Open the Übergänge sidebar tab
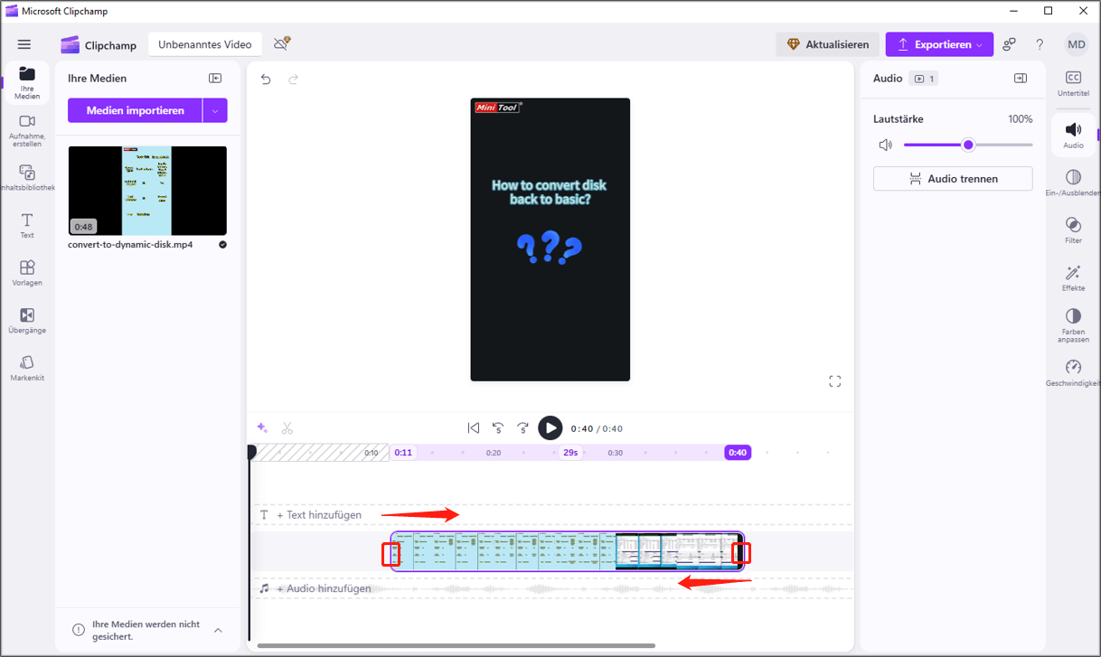 [x=27, y=321]
